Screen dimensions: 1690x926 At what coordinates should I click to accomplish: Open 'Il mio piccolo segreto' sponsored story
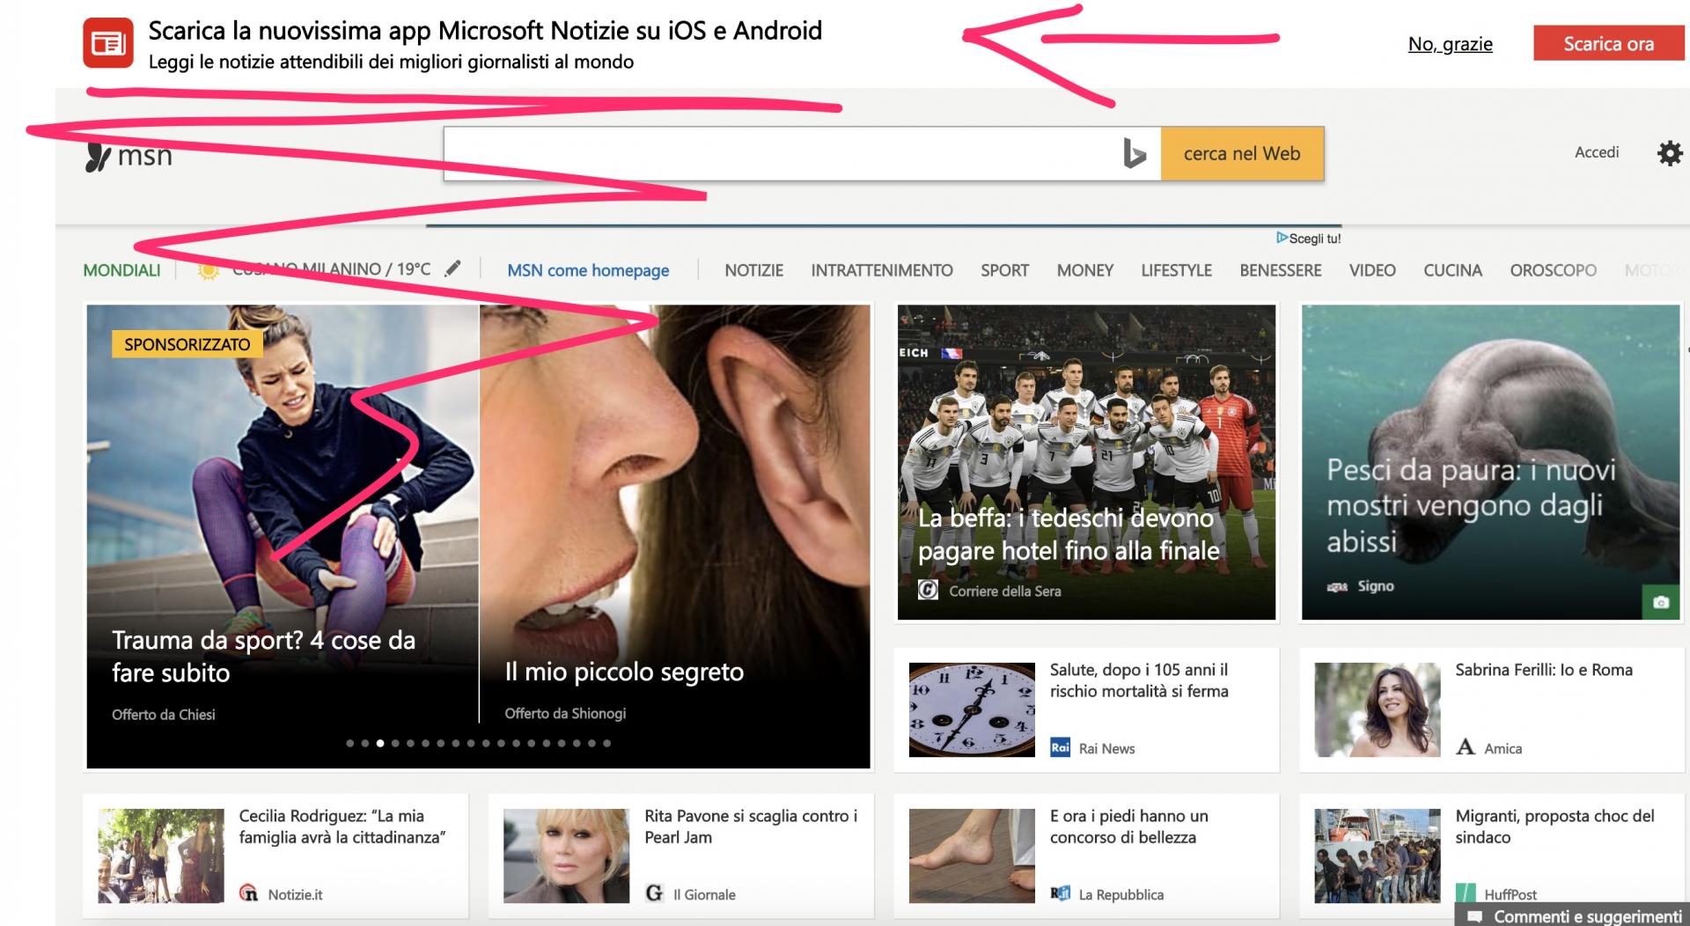tap(624, 672)
